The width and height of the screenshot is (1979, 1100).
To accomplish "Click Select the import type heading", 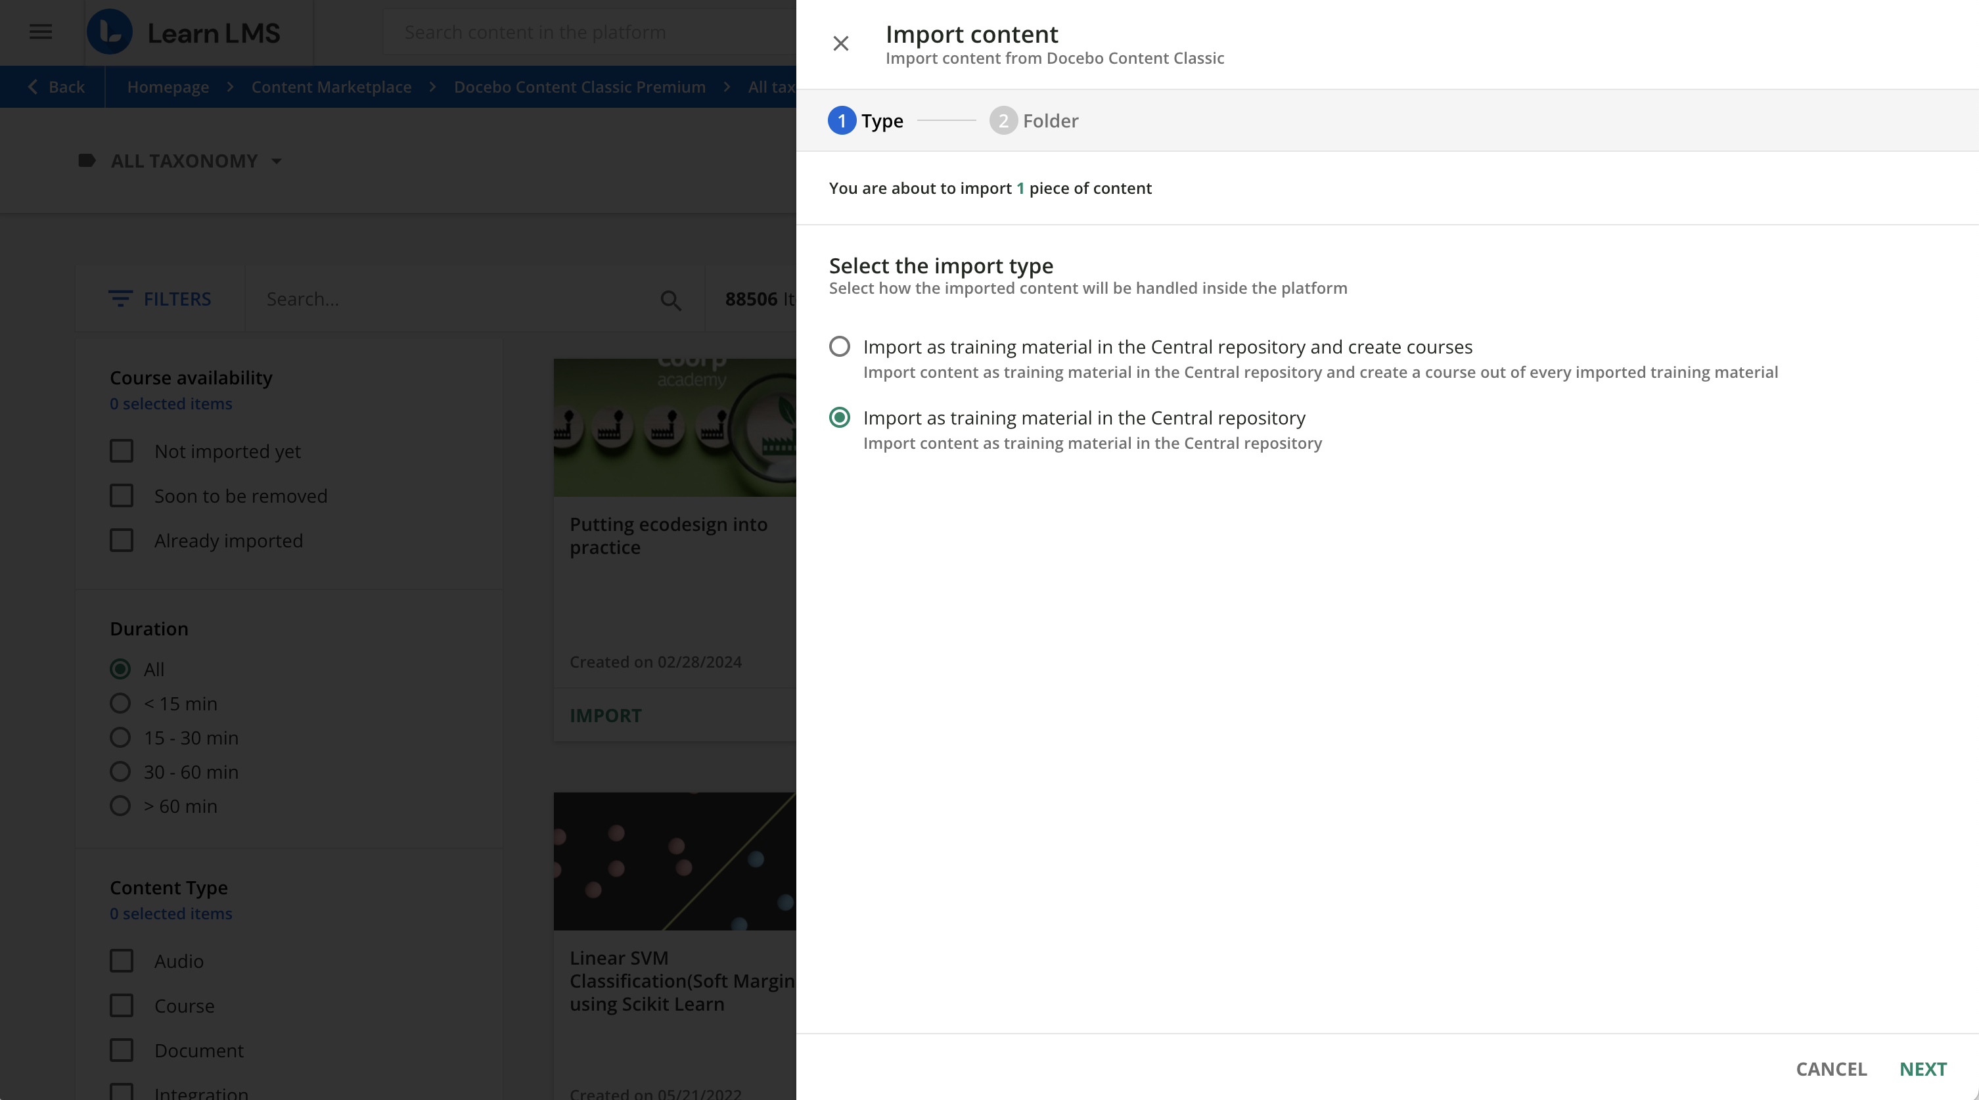I will point(941,265).
